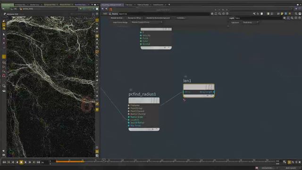Step forward one frame in playbar
This screenshot has height=170, width=302.
coord(30,162)
